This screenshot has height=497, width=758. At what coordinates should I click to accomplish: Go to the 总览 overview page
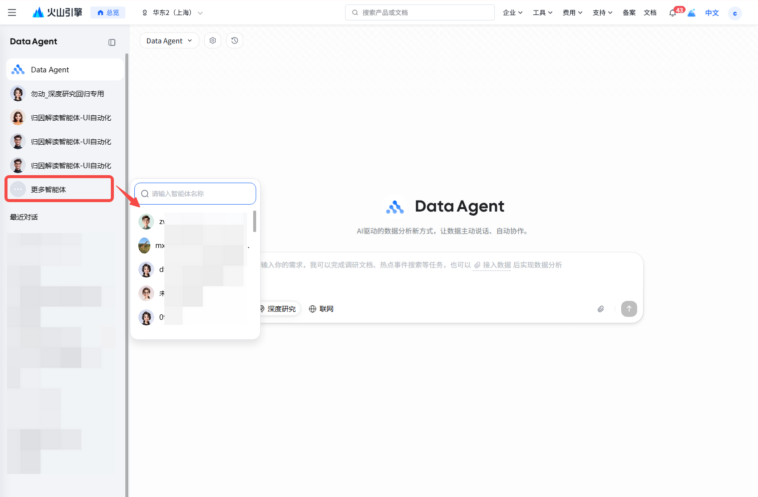pos(108,12)
